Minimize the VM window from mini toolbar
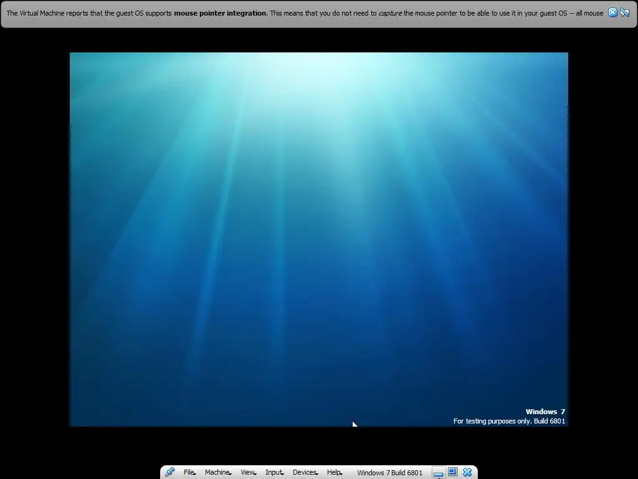This screenshot has width=638, height=479. [438, 473]
